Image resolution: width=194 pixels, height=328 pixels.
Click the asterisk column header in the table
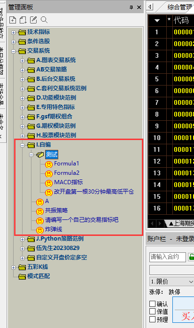point(169,20)
